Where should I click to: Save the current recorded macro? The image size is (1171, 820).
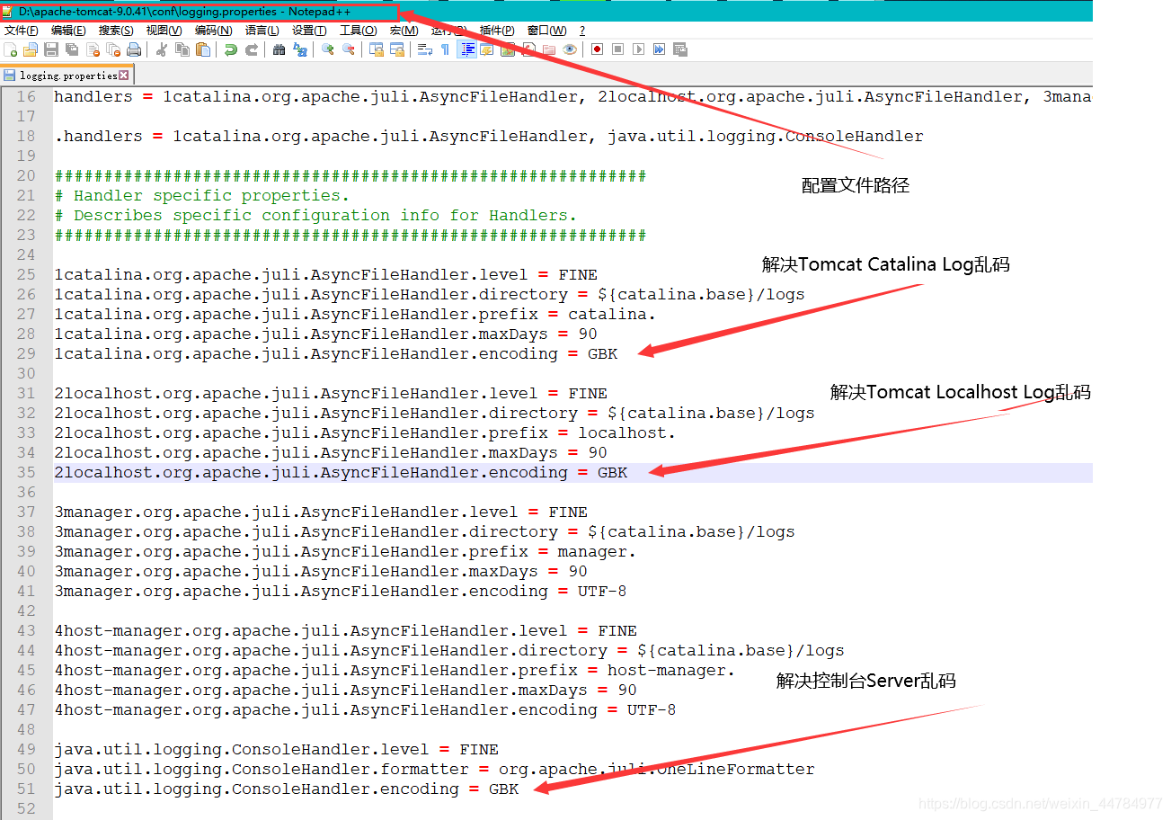click(680, 49)
